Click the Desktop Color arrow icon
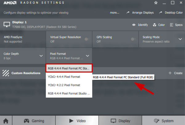This screenshot has height=125, width=185. tap(161, 13)
